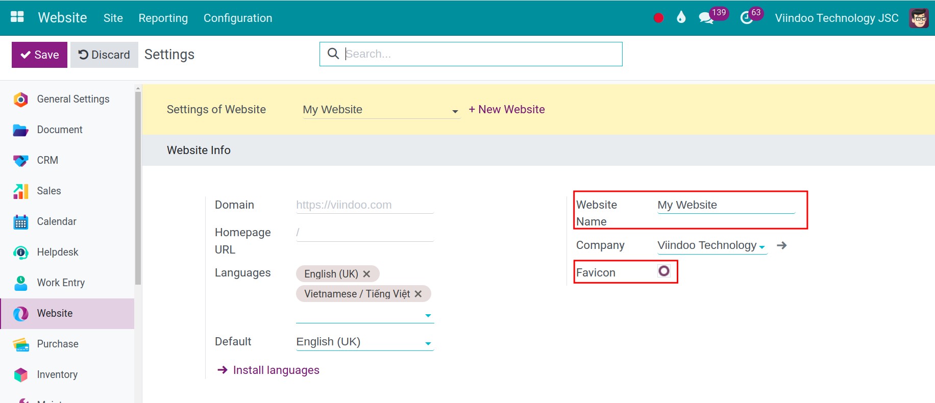
Task: Click the Search settings field
Action: pos(471,54)
